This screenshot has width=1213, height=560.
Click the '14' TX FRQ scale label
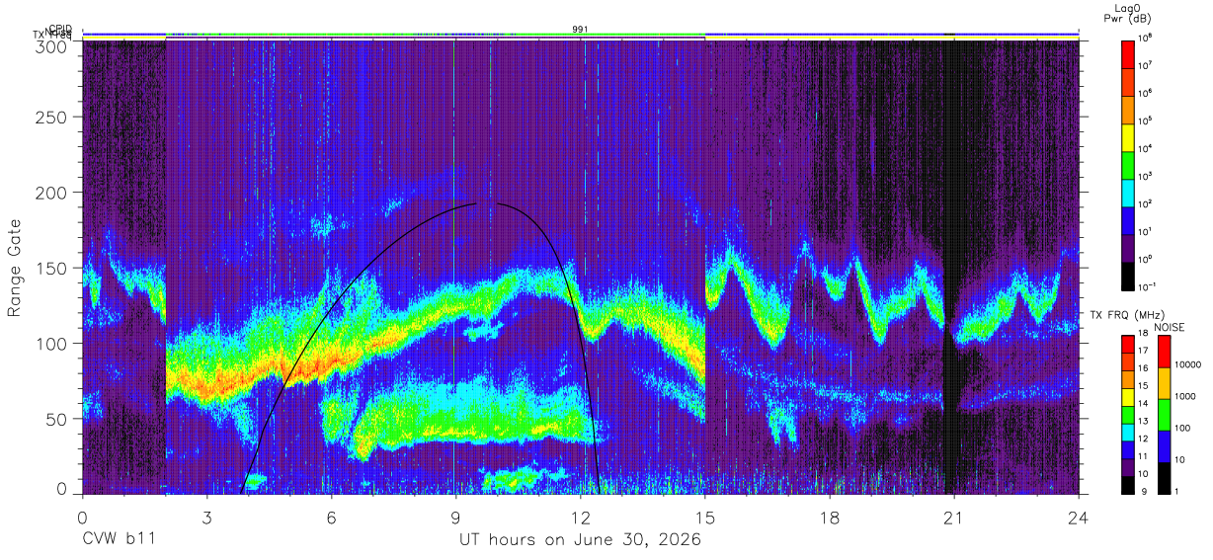(1145, 405)
